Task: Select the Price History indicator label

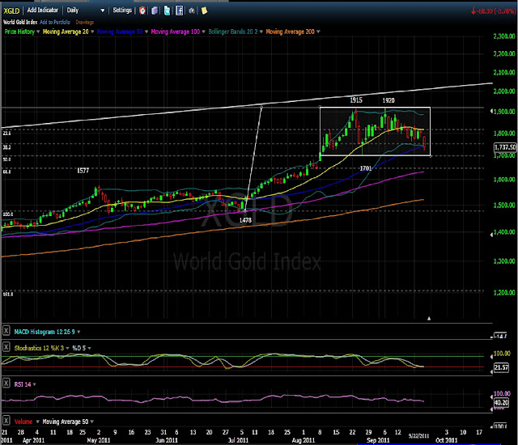Action: pyautogui.click(x=19, y=32)
